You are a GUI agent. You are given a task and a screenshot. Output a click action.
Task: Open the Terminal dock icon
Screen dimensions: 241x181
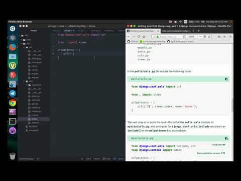13,121
